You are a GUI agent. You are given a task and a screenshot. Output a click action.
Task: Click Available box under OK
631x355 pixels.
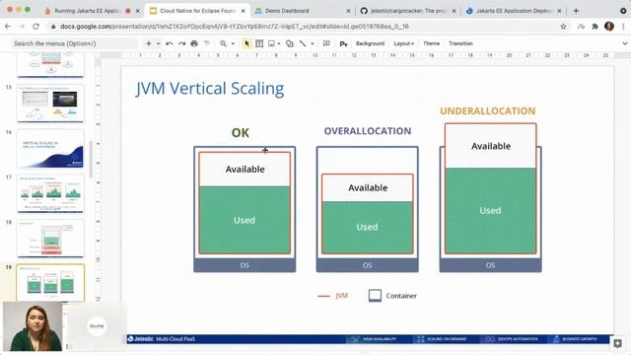[245, 169]
